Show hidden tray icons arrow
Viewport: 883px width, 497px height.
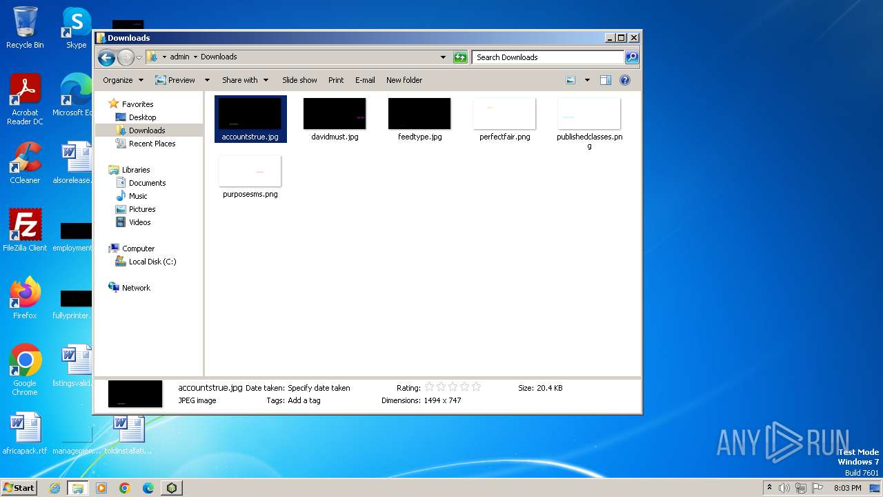pyautogui.click(x=769, y=488)
